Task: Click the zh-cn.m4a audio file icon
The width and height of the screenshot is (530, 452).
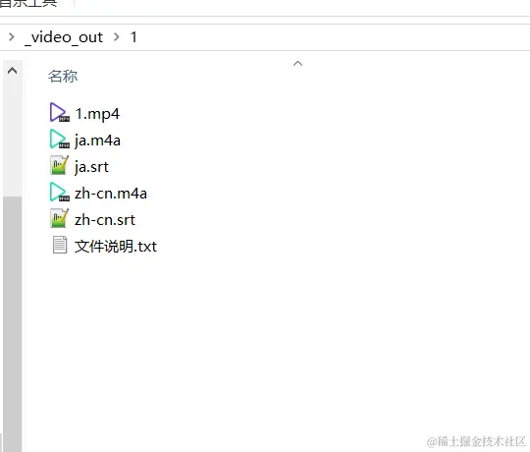Action: click(60, 193)
